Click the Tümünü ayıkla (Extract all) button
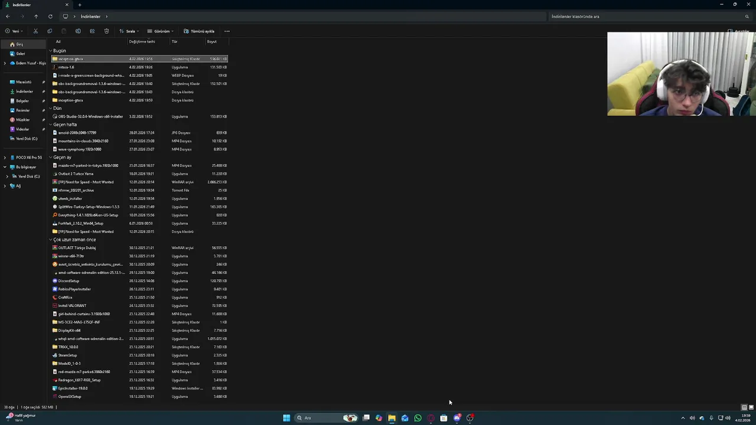This screenshot has height=425, width=756. (199, 31)
